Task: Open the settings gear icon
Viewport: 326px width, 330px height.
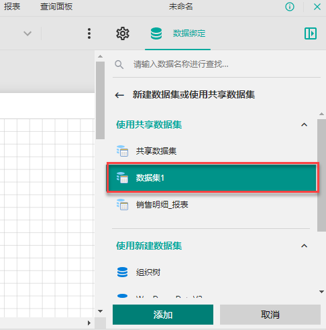Action: click(x=123, y=33)
